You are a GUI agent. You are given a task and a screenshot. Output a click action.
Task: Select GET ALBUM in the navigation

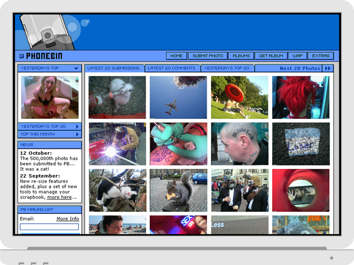tap(271, 56)
